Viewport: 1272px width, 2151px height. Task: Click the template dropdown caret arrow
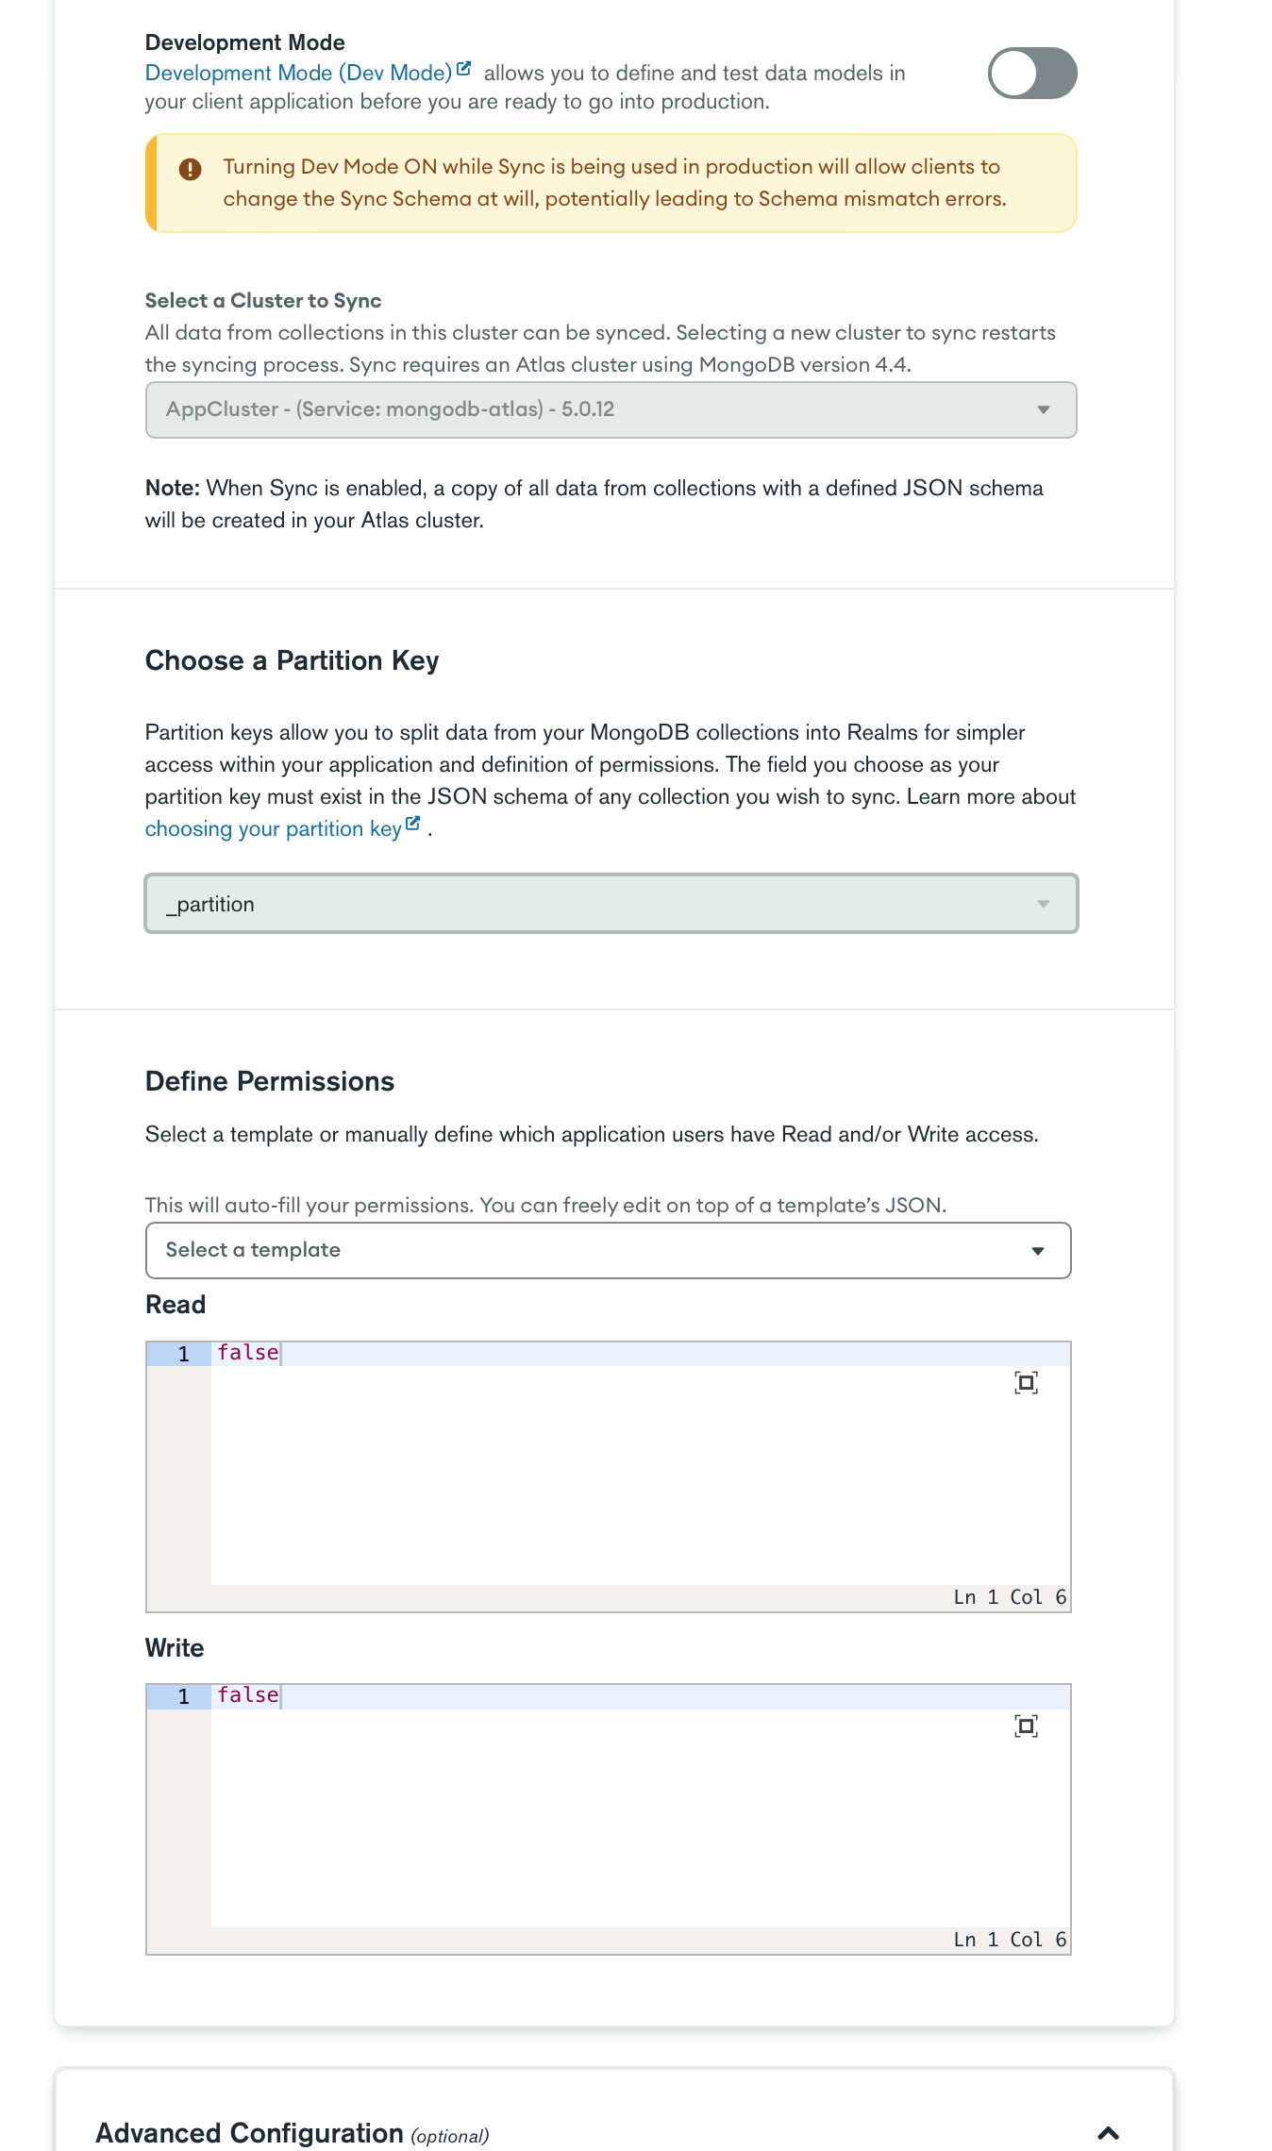coord(1037,1251)
